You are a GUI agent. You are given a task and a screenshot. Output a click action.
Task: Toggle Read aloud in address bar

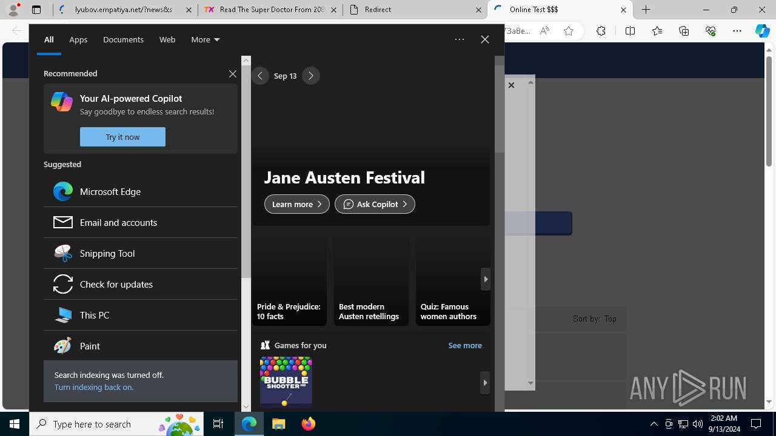[544, 31]
